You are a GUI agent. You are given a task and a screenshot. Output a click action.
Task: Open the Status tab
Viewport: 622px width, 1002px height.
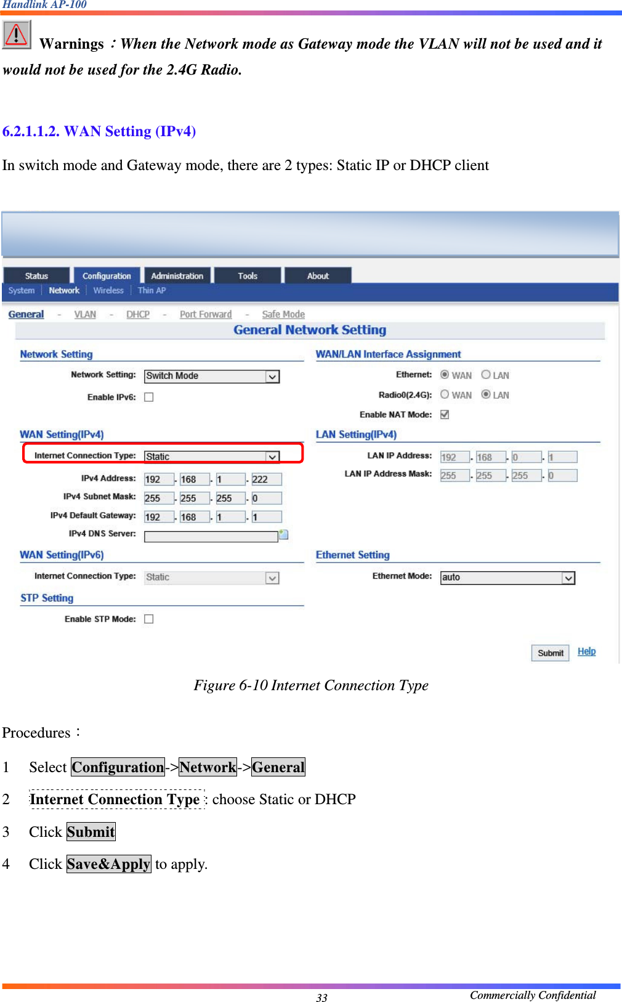36,275
